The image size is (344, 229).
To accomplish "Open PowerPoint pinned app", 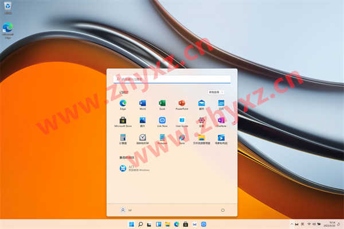I will [182, 104].
